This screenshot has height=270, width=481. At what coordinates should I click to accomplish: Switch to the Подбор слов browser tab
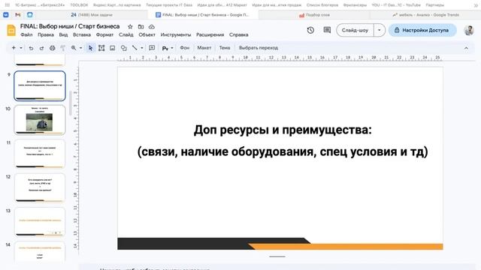pos(314,15)
